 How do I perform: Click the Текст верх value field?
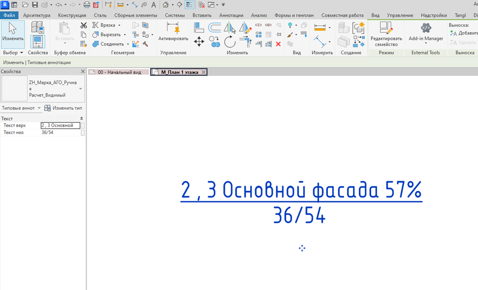coord(60,125)
